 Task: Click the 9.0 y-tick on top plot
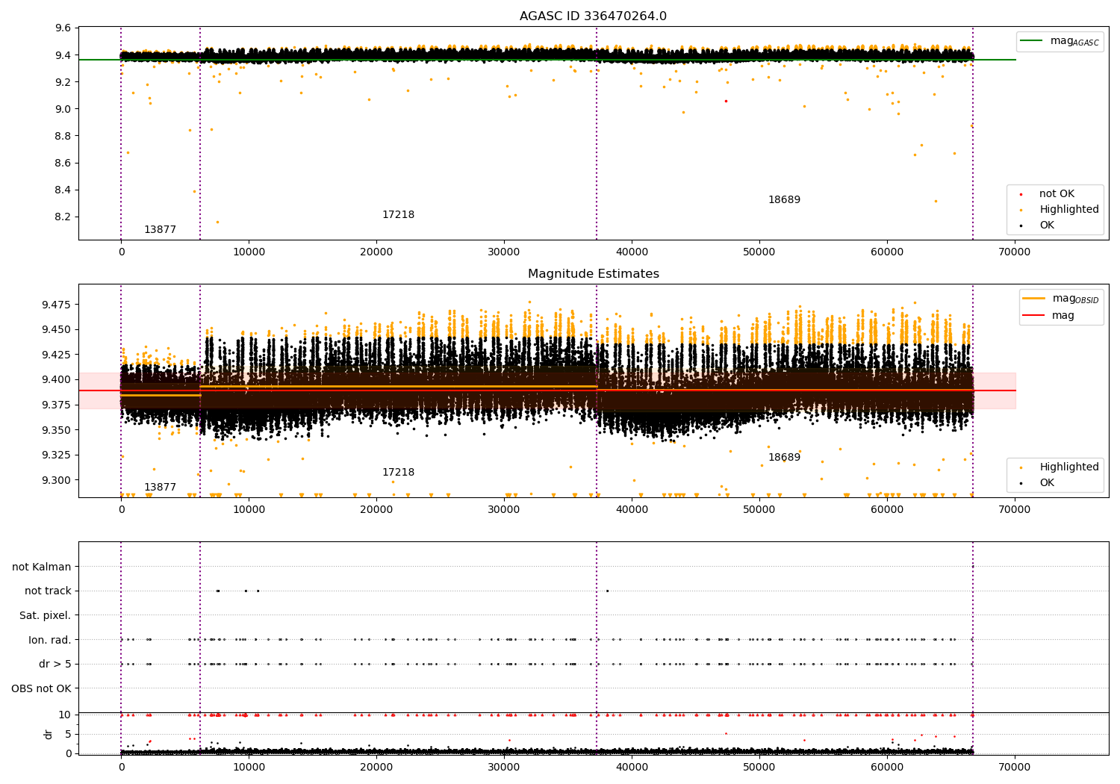coord(63,109)
